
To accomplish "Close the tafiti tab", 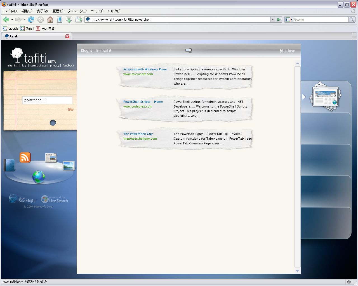I will point(67,36).
